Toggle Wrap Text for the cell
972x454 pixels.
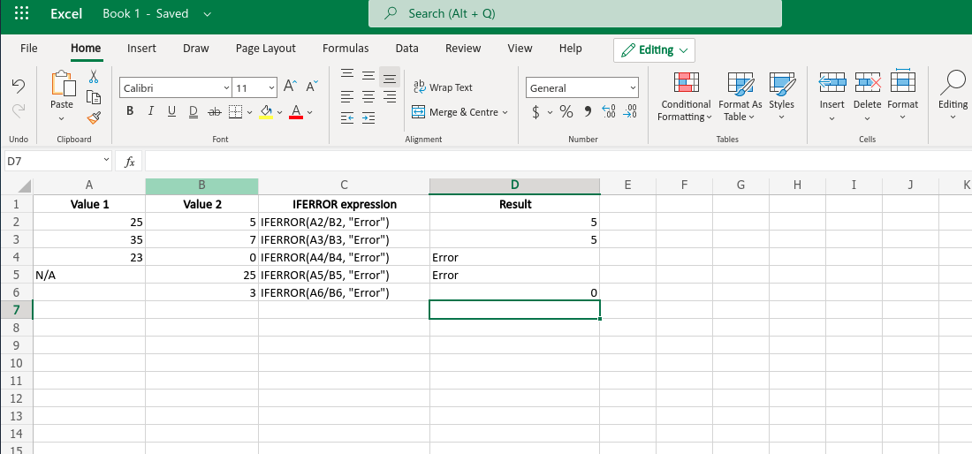click(x=443, y=87)
